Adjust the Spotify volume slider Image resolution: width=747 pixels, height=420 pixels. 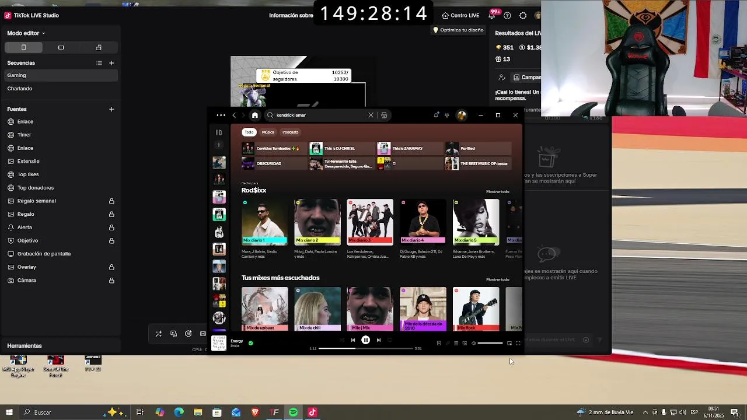(490, 343)
